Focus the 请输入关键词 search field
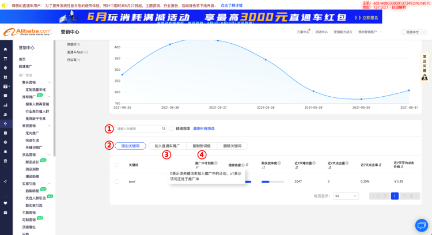The height and width of the screenshot is (235, 432). coord(137,129)
